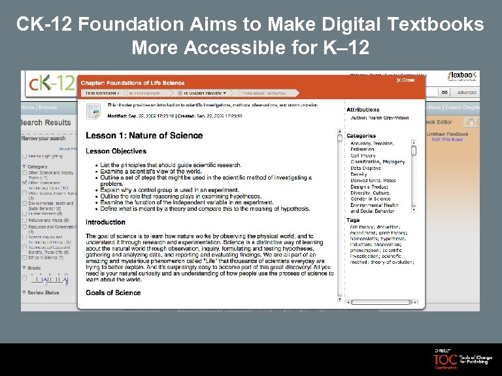Image resolution: width=502 pixels, height=376 pixels.
Task: Collapse the Category filter section
Action: click(24, 166)
